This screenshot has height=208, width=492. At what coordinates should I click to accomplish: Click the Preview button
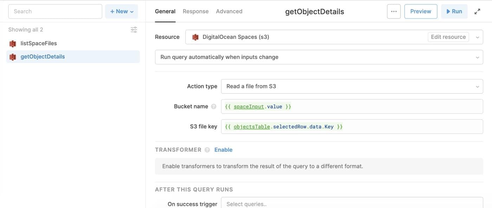[x=421, y=12]
